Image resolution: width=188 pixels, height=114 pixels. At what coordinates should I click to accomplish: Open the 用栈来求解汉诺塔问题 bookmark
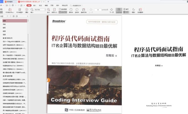tap(14, 59)
